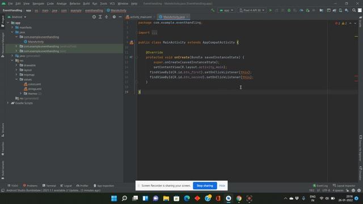Open Windows Start menu
This screenshot has height=204, width=363.
point(114,198)
